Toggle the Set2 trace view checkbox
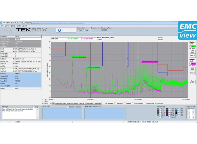The width and height of the screenshot is (197, 144). (x=160, y=111)
